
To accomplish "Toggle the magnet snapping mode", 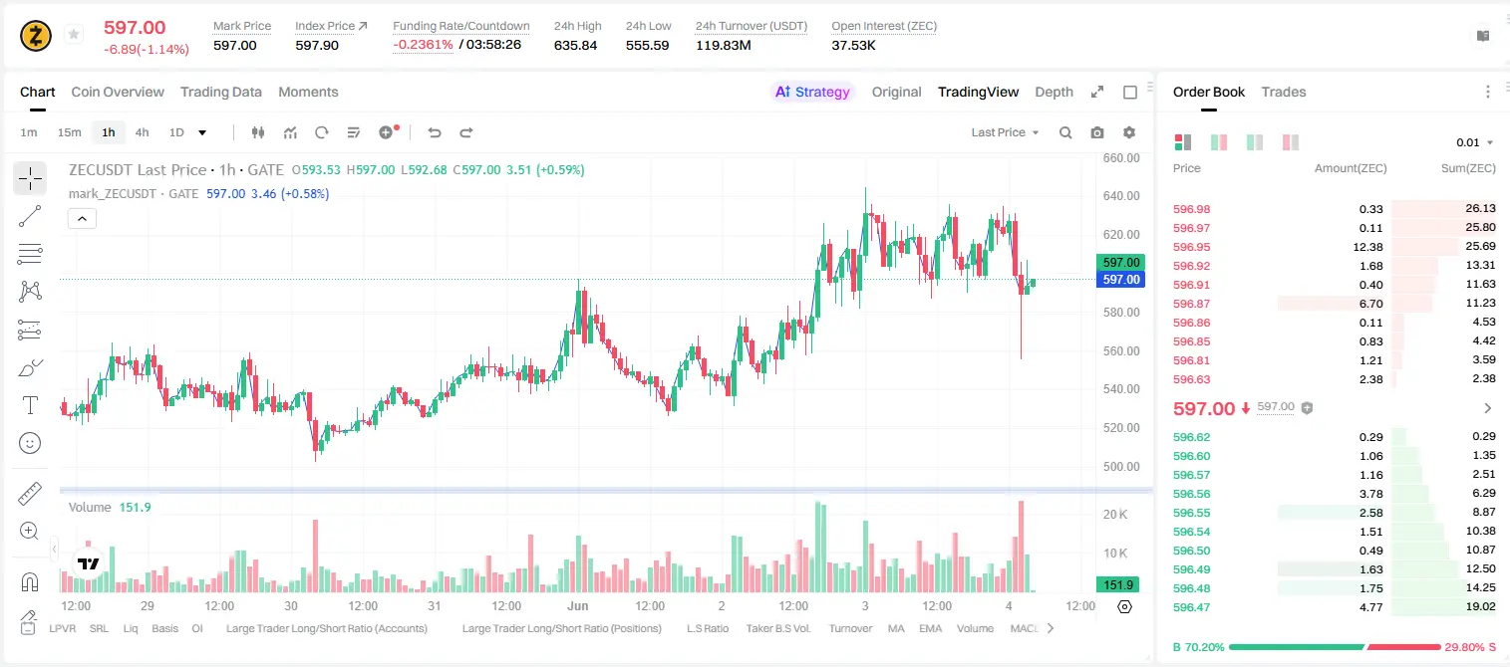I will click(x=30, y=582).
